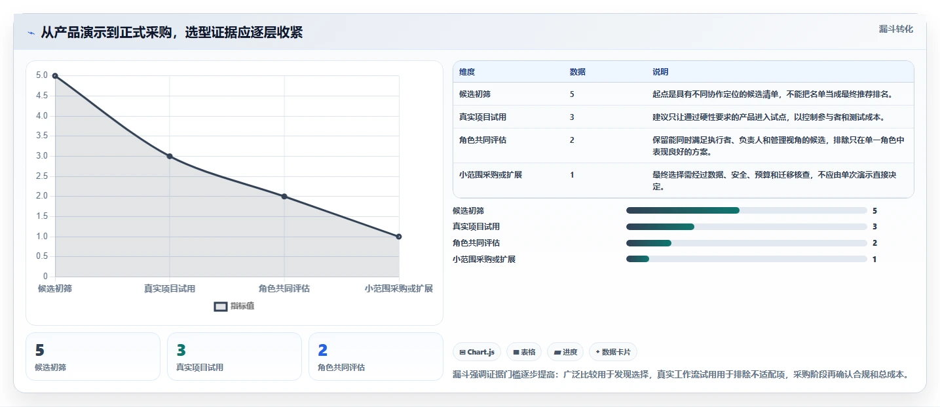The height and width of the screenshot is (407, 940).
Task: Click x-axis label 角色共同评估
Action: click(284, 288)
